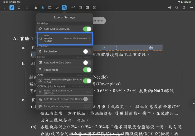Click the Recall mode clipboard icon
195x136 pixels.
[x=40, y=70]
